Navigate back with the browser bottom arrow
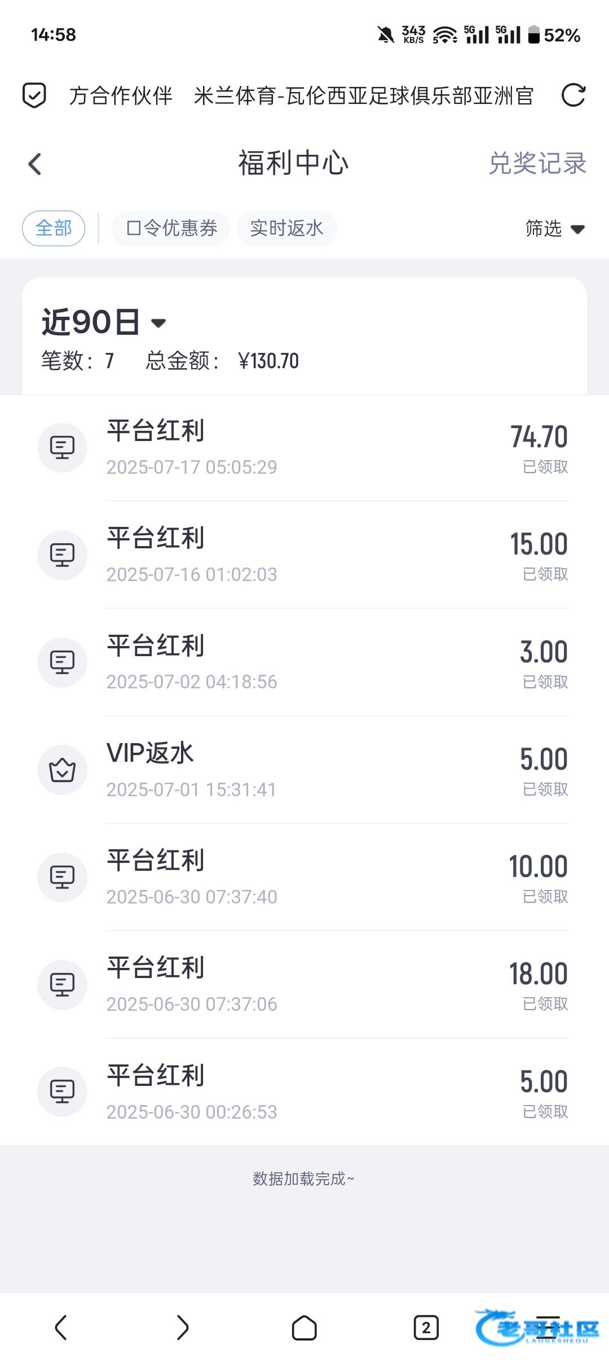Viewport: 609px width, 1362px height. pyautogui.click(x=61, y=1327)
